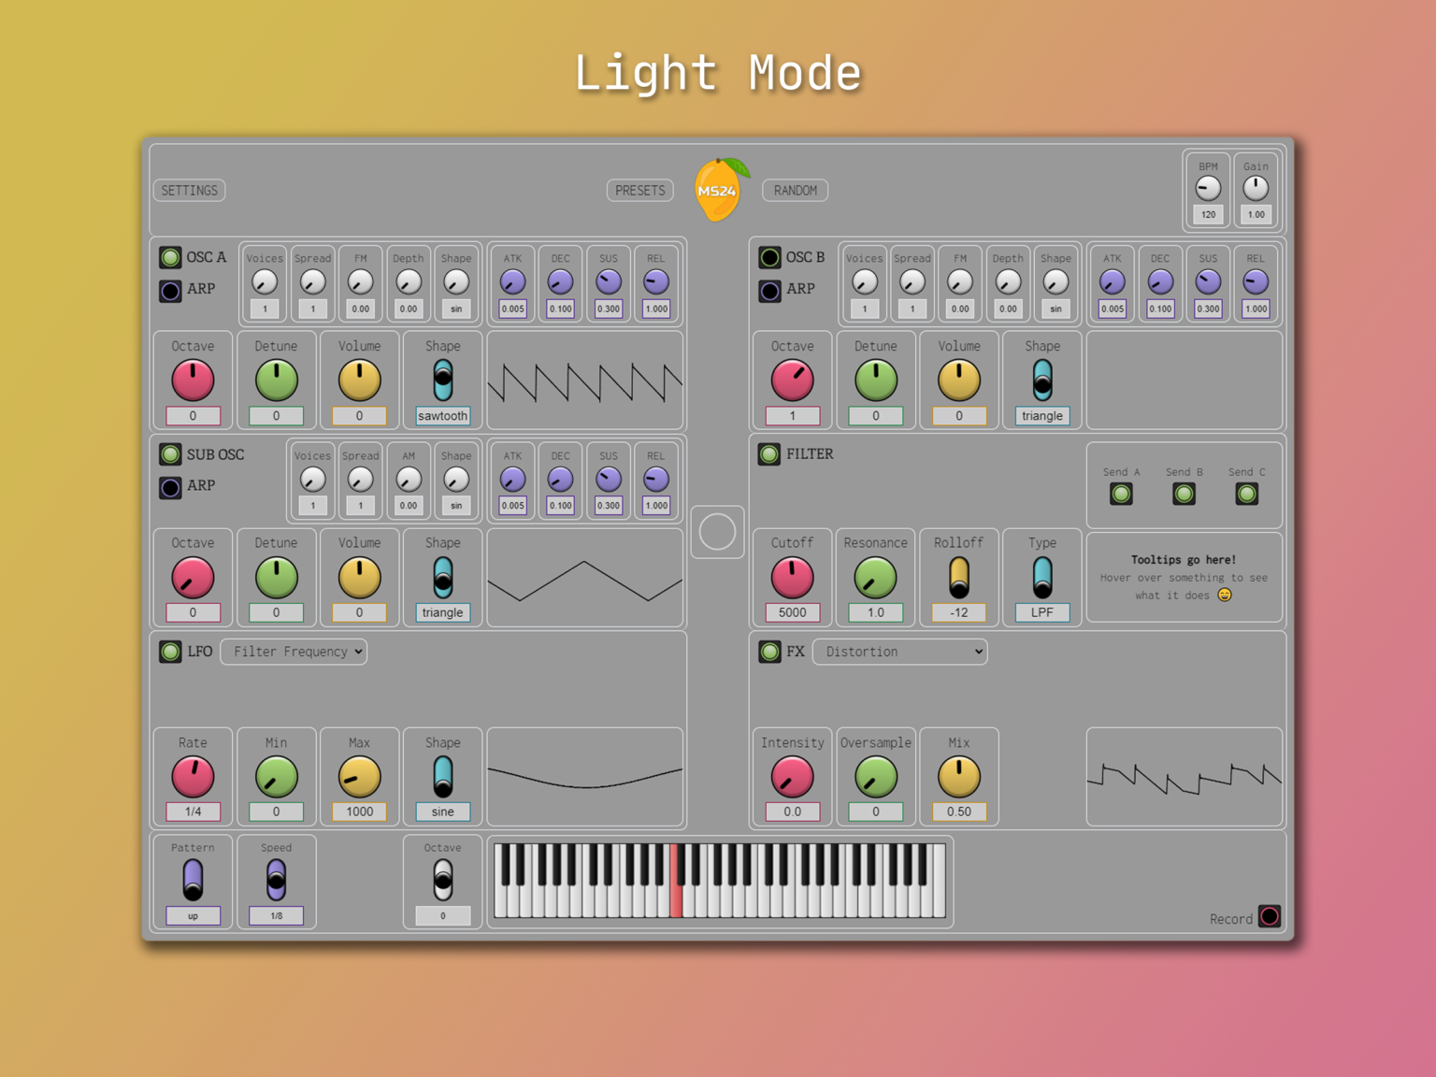Toggle OSC A power on or off
This screenshot has height=1077, width=1436.
[x=170, y=257]
